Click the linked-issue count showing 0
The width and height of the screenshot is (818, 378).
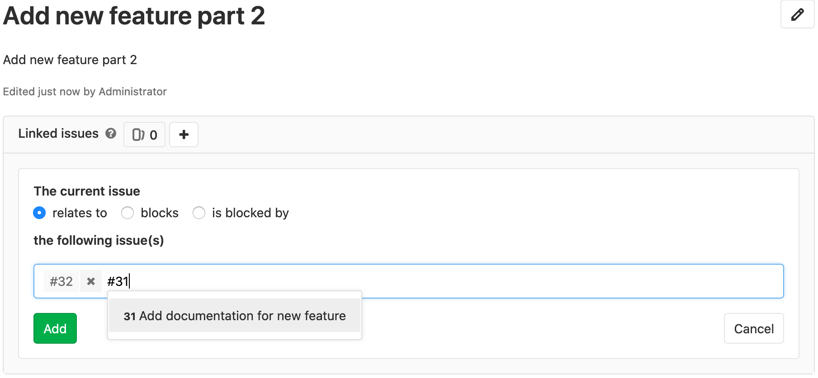coord(153,135)
